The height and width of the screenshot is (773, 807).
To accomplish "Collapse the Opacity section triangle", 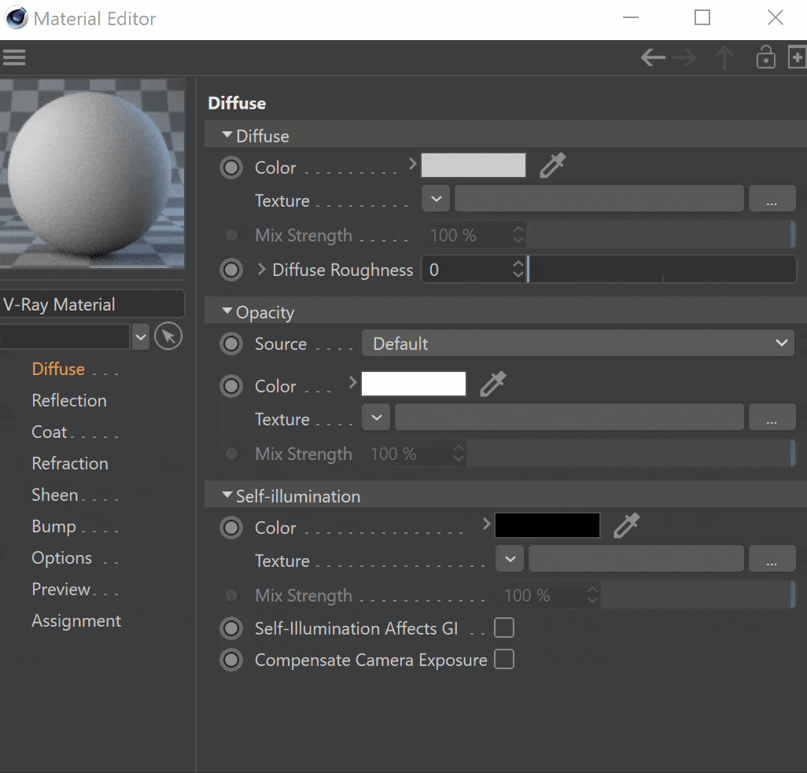I will point(227,311).
